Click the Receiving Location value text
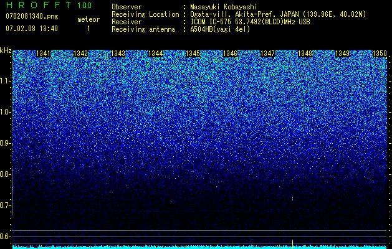The image size is (392, 249). 278,14
